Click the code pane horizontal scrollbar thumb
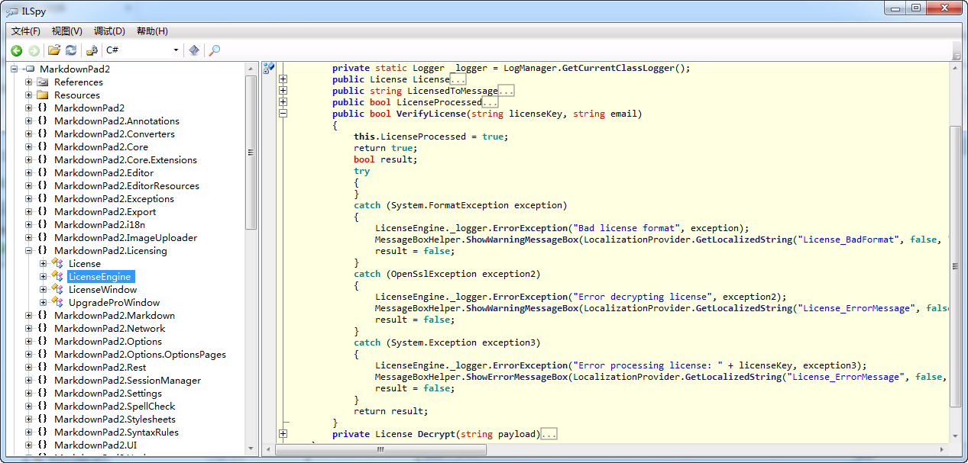Screen dimensions: 968x463 click(380, 450)
